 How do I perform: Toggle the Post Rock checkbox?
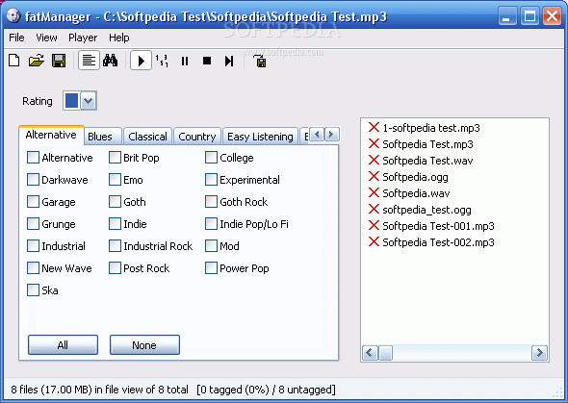(x=115, y=268)
